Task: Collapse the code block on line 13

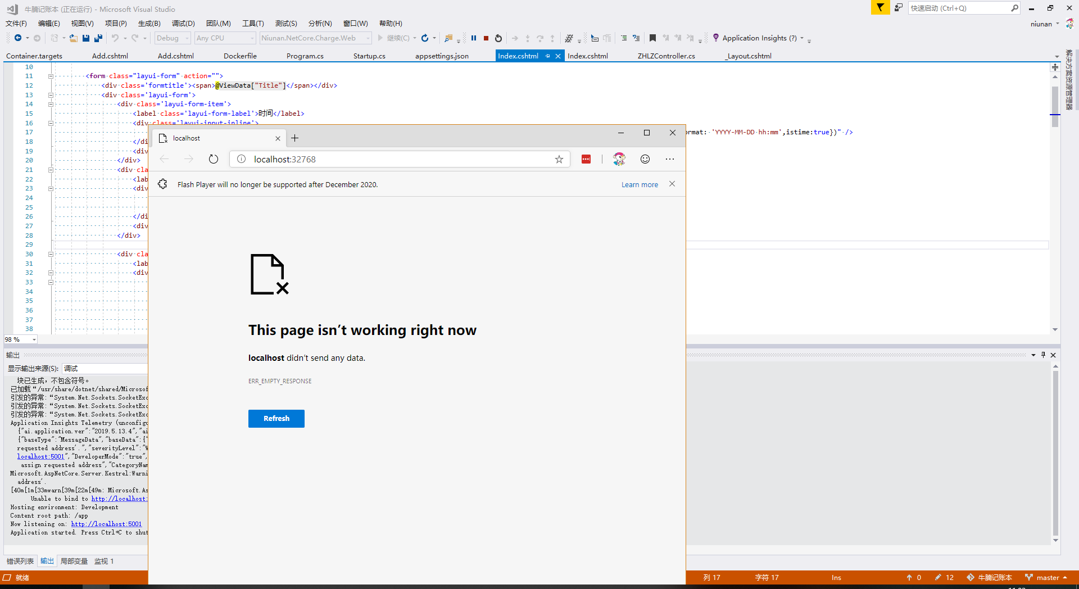Action: (x=51, y=95)
